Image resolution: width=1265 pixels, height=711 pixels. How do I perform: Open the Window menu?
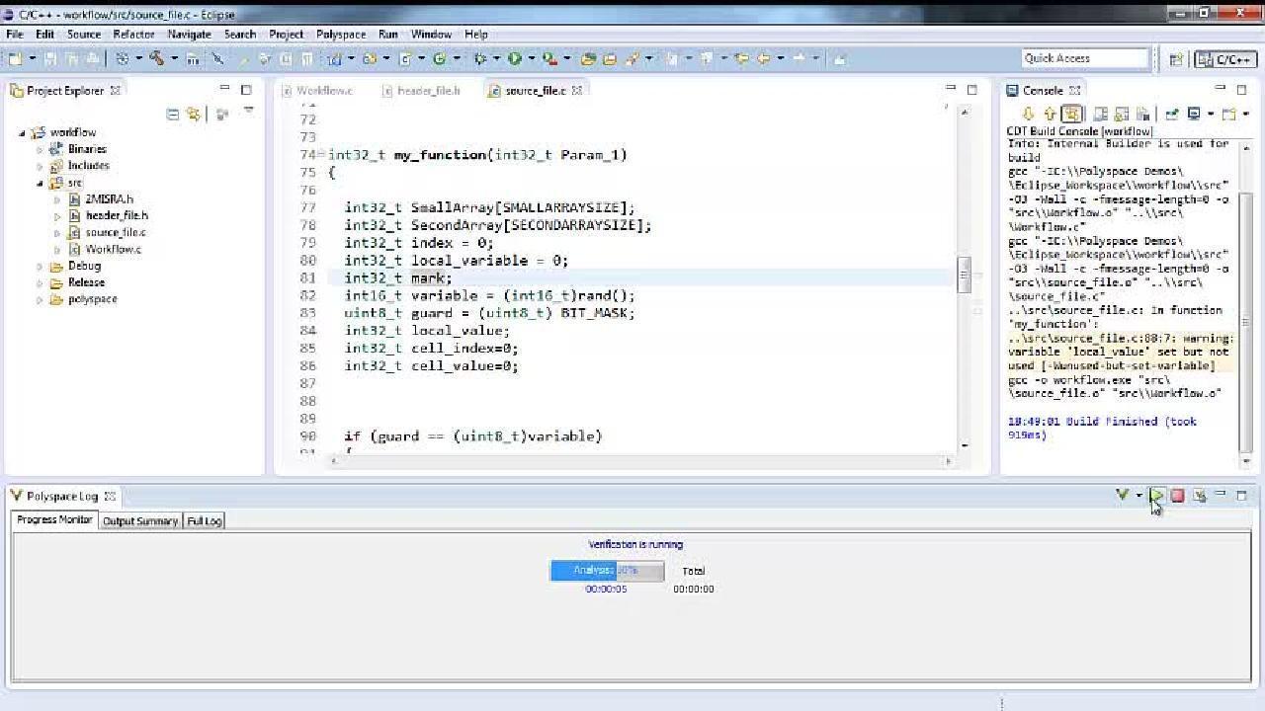click(431, 34)
